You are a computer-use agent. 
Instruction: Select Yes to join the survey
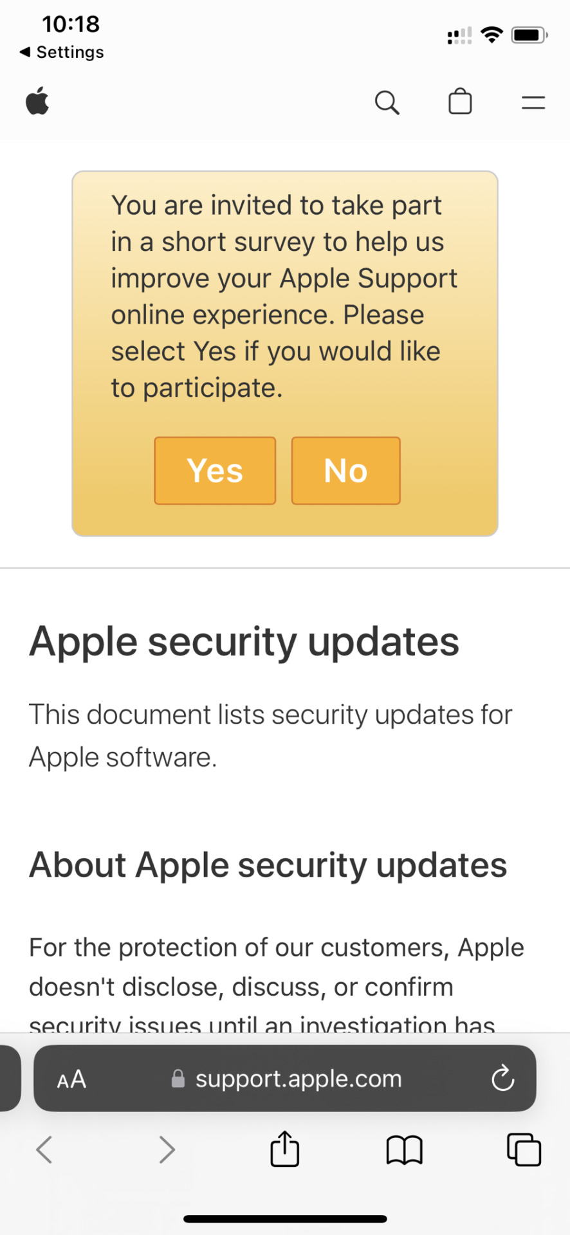coord(215,471)
